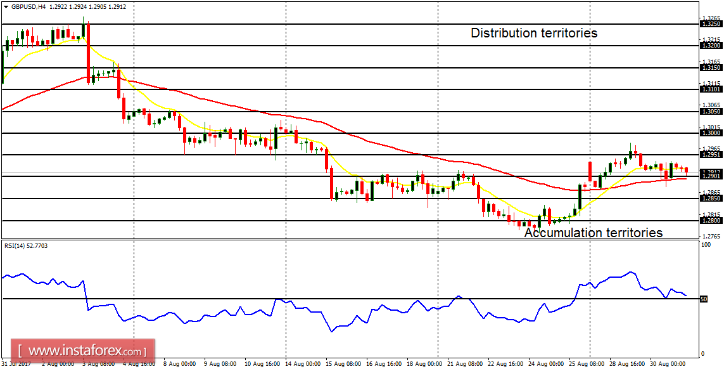The image size is (724, 371).
Task: Click the RSI 50 level line marker
Action: point(704,297)
